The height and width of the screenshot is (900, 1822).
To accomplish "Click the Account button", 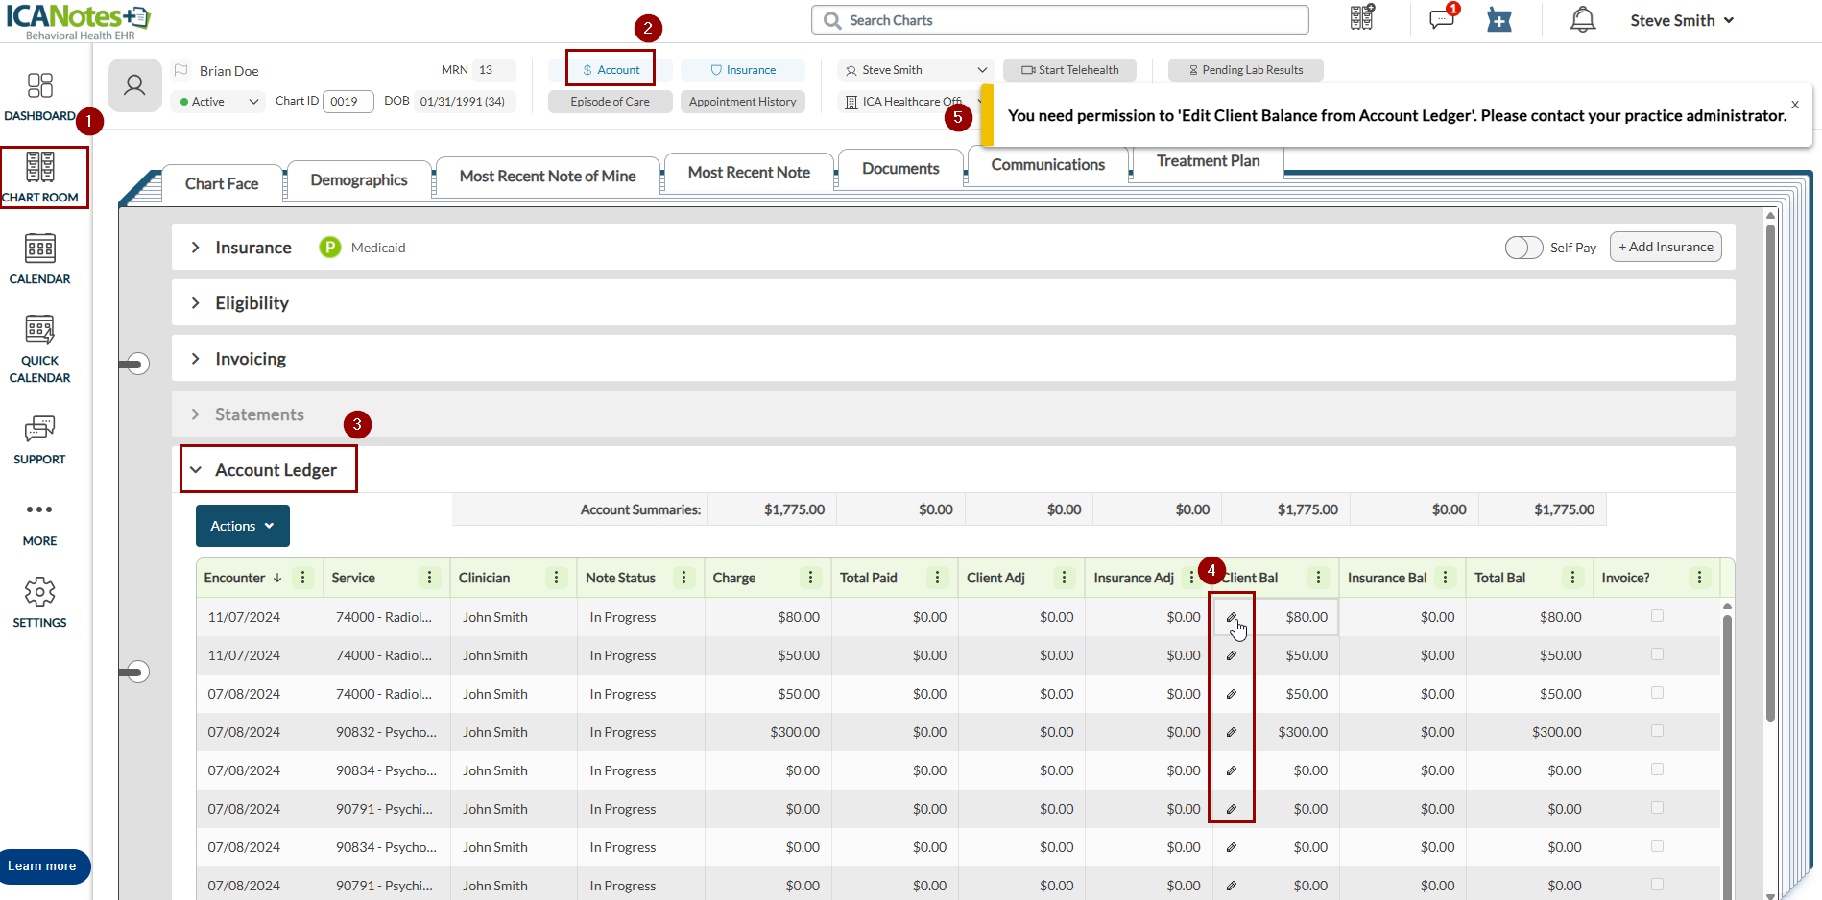I will [x=611, y=70].
